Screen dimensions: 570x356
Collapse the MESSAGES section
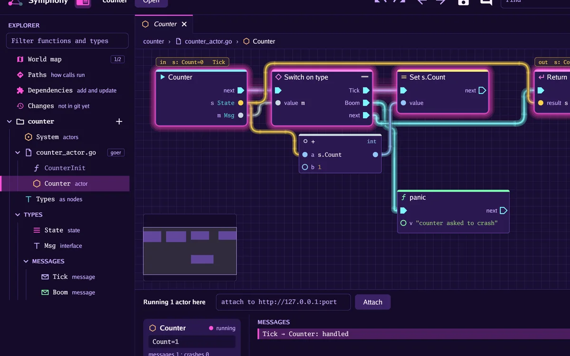coord(26,262)
